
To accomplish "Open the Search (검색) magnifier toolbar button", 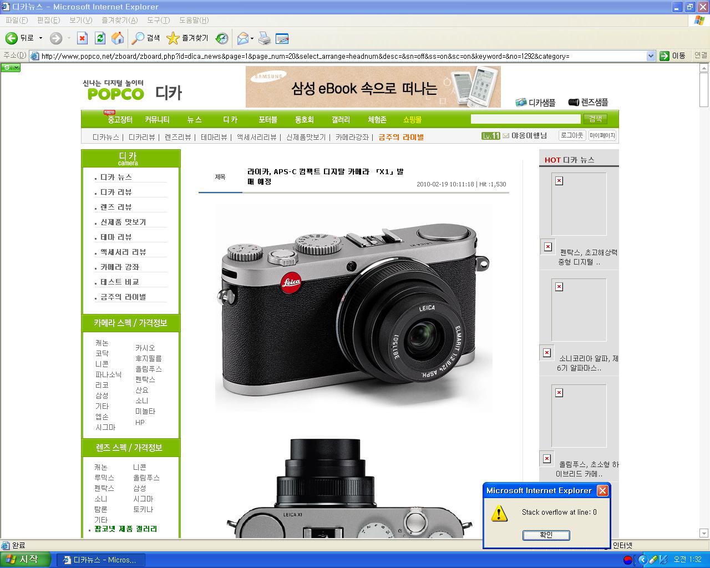I will [146, 38].
